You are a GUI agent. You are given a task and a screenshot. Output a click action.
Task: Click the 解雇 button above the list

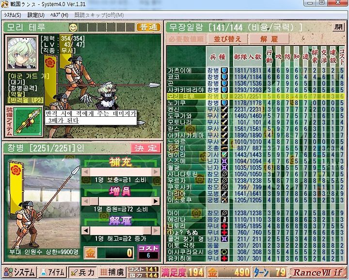click(x=269, y=39)
